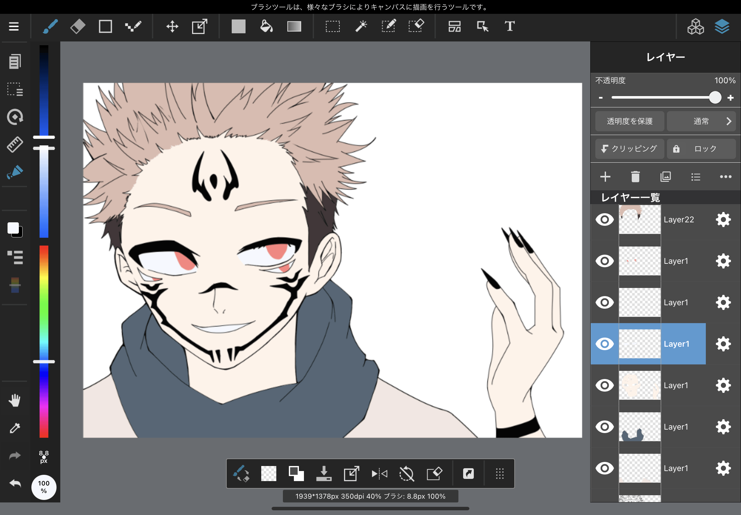This screenshot has height=515, width=741.
Task: Select the Bucket fill tool
Action: [266, 26]
